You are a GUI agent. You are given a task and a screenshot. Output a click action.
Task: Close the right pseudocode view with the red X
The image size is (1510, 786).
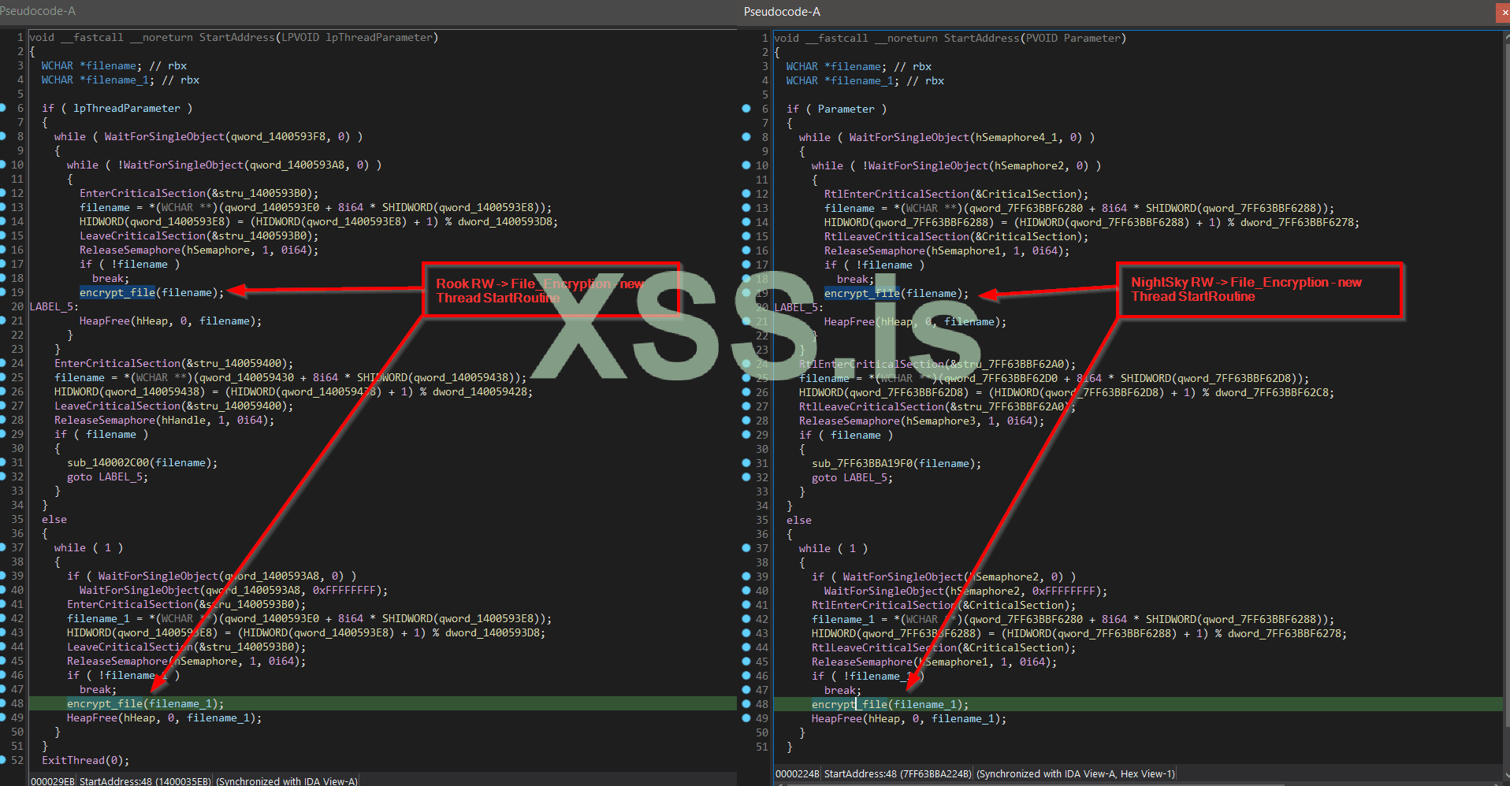pos(1502,13)
